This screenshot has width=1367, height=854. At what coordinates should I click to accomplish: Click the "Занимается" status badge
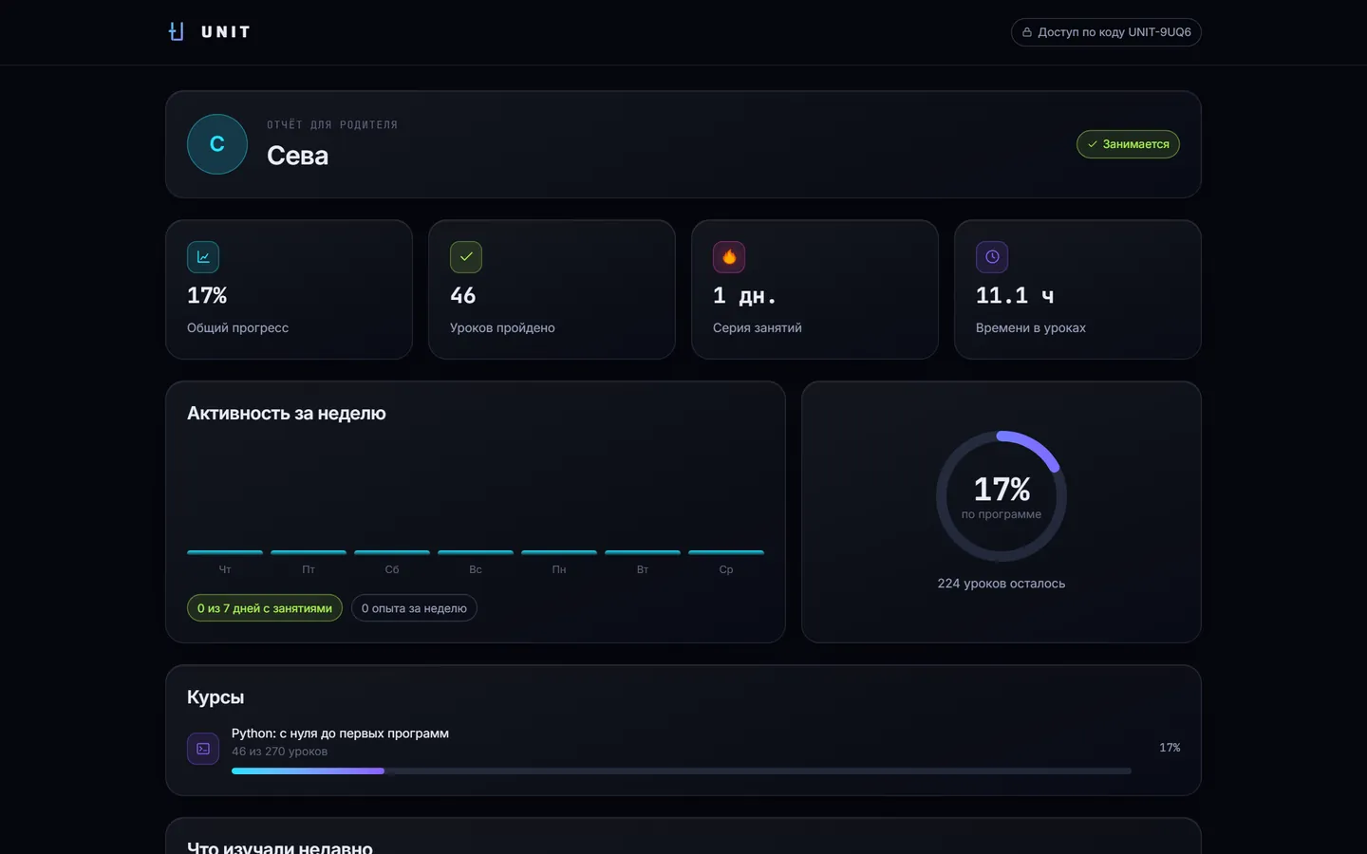(1128, 144)
